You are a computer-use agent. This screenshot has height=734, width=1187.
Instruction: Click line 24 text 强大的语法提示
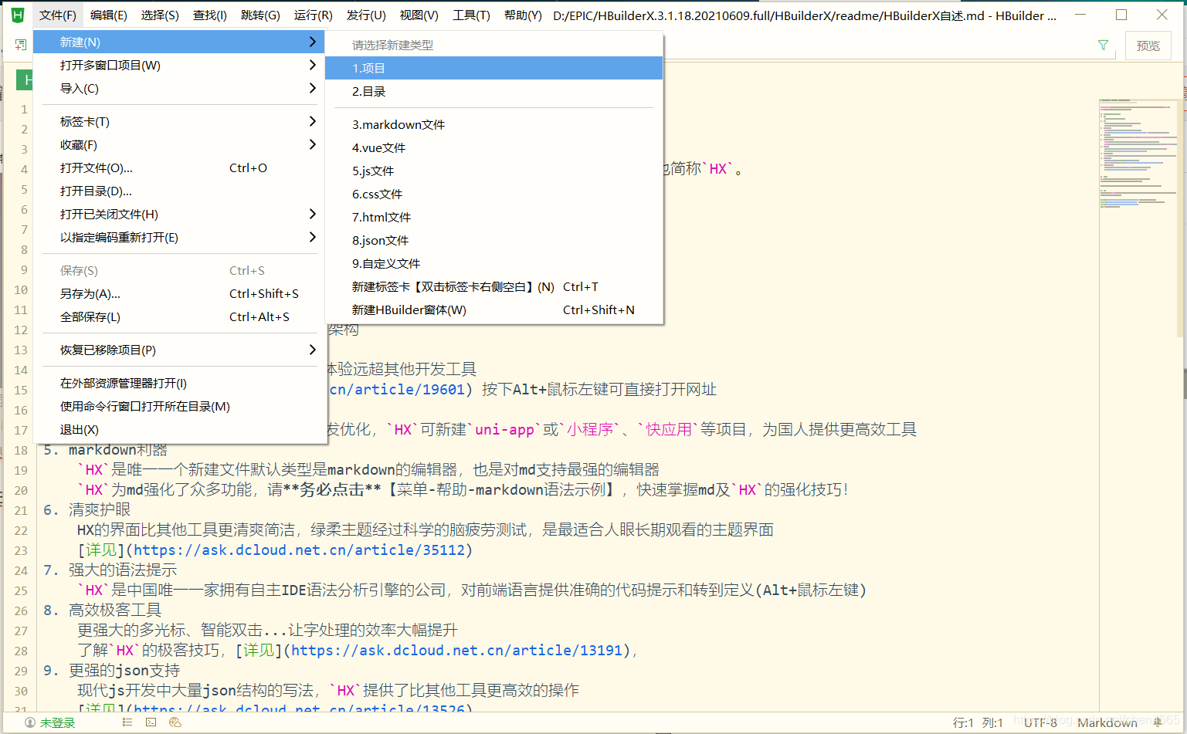(123, 570)
